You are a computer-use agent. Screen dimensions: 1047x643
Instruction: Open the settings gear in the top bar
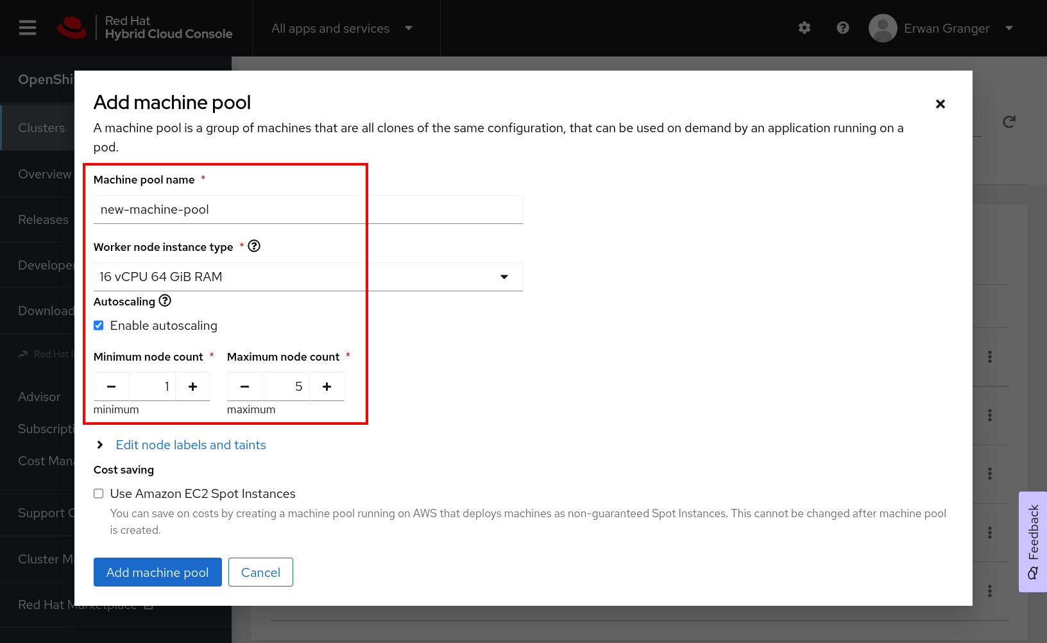tap(804, 28)
